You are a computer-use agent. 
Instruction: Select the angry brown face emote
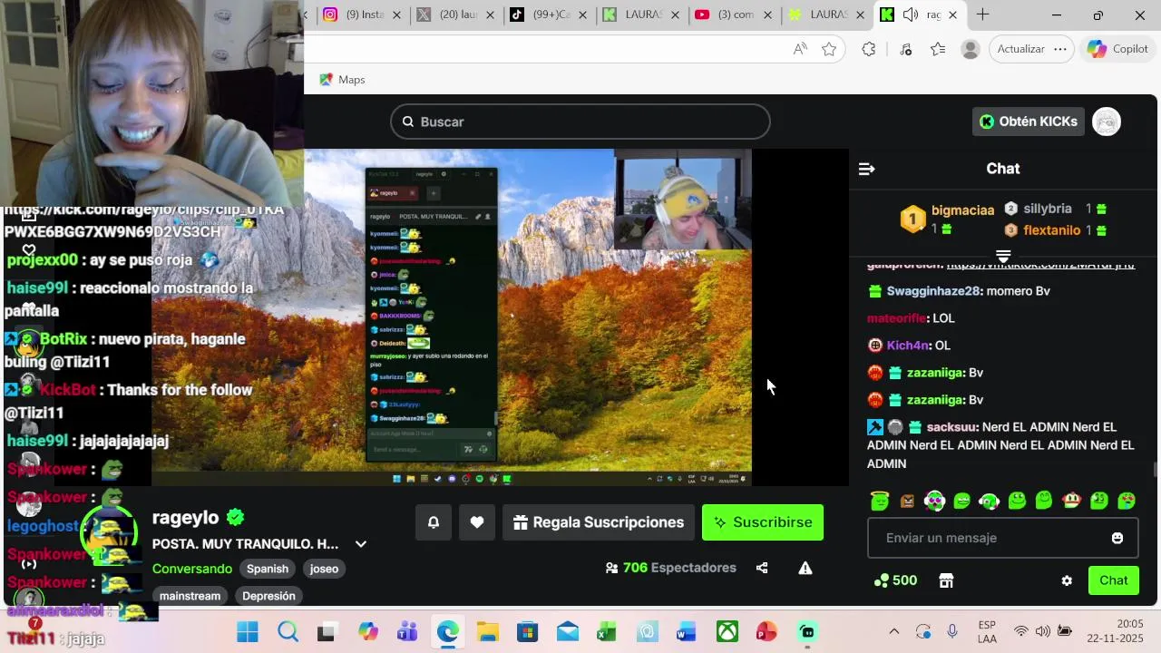point(907,500)
